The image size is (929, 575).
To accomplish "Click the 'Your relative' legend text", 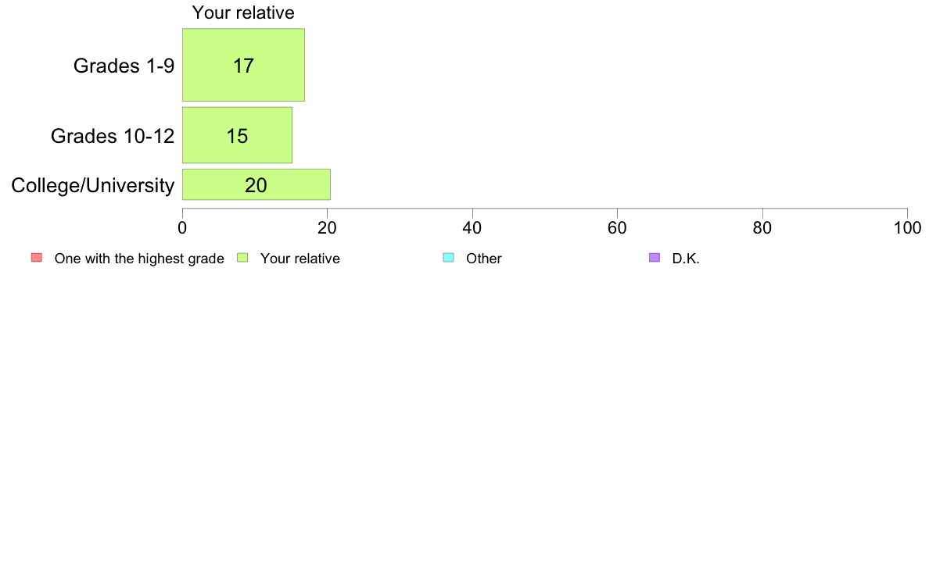I will 300,259.
